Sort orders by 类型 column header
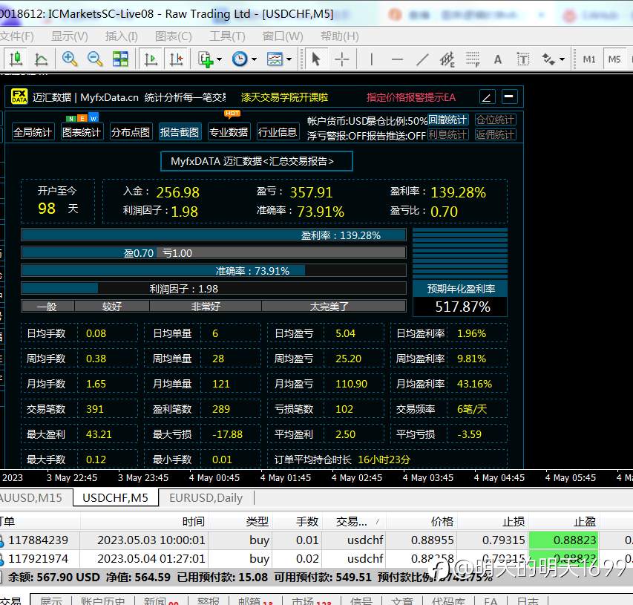This screenshot has height=605, width=633. [x=240, y=521]
